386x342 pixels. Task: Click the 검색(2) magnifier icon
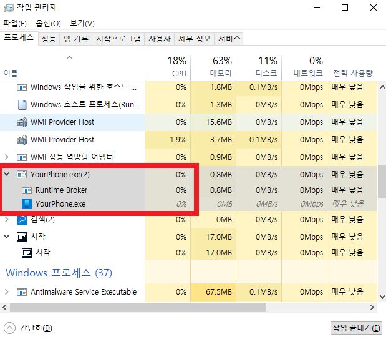tap(22, 220)
